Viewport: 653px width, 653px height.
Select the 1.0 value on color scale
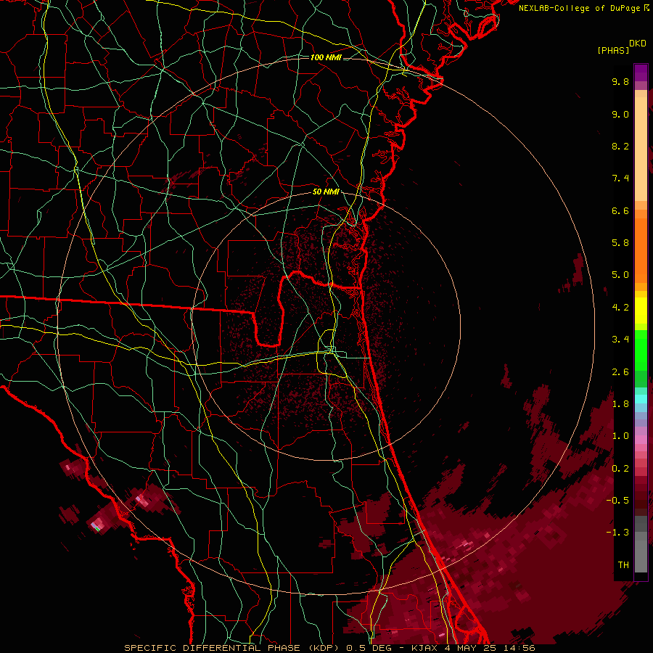tap(620, 436)
